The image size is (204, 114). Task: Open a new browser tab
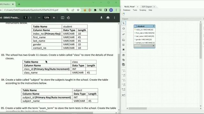(x=19, y=4)
